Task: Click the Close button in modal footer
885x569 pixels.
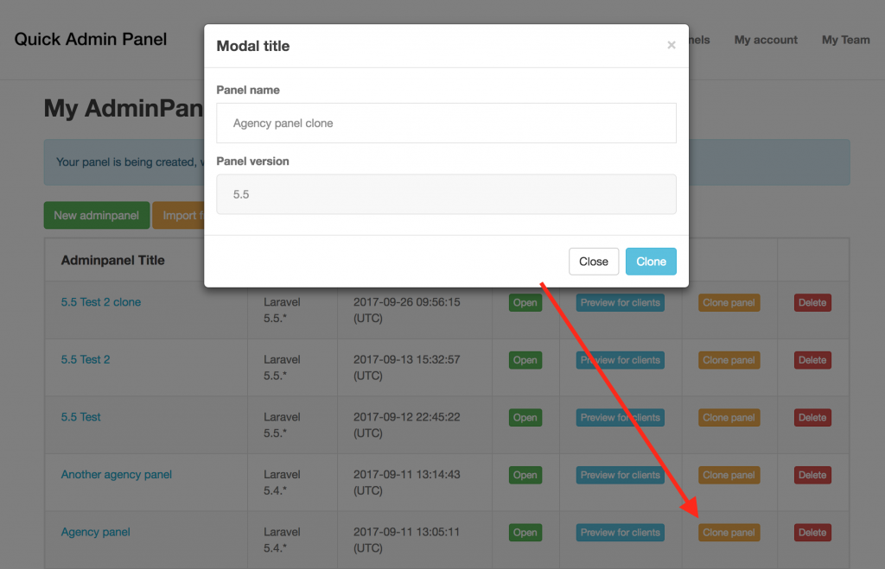Action: [594, 262]
